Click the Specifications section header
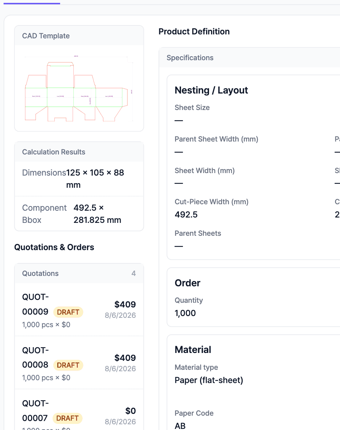This screenshot has width=340, height=430. tap(249, 58)
